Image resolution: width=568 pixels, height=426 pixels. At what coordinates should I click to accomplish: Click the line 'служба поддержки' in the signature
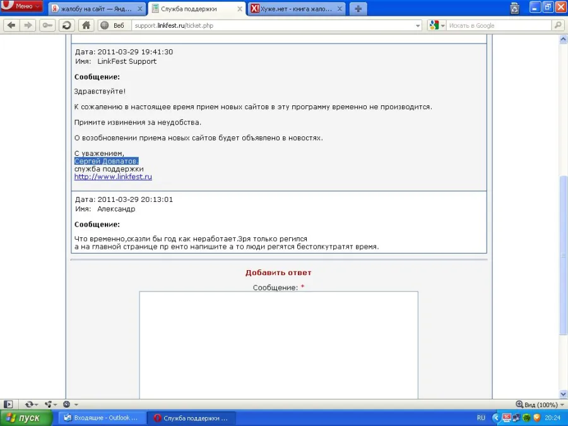tap(109, 169)
